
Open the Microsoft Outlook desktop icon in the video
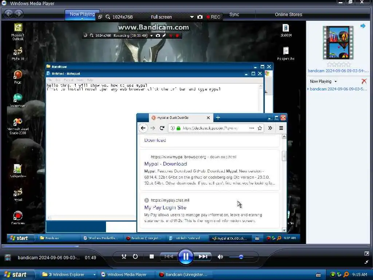tap(18, 32)
